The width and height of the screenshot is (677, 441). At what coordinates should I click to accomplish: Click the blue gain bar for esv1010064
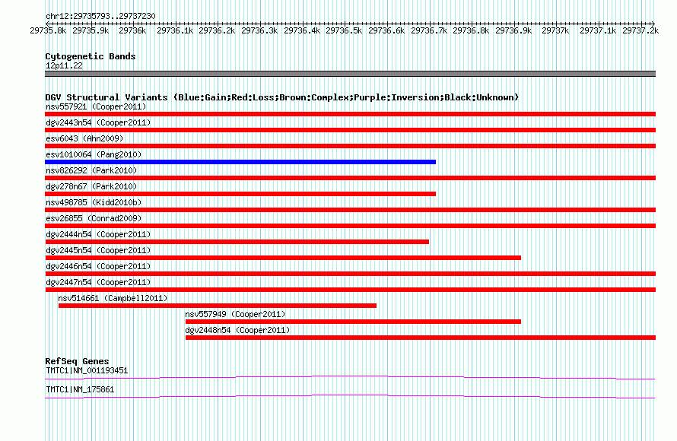[x=240, y=162]
